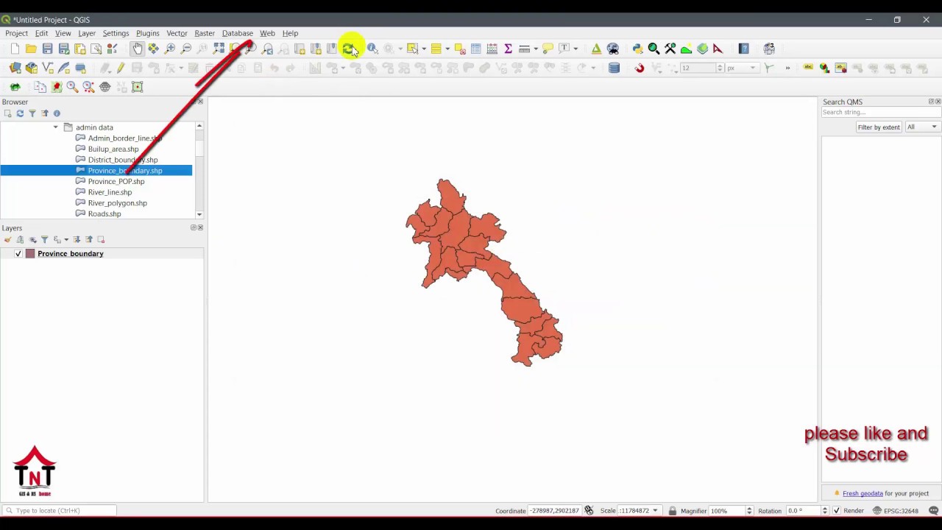Click the Messages speech bubble icon in status bar
This screenshot has width=942, height=530.
934,511
